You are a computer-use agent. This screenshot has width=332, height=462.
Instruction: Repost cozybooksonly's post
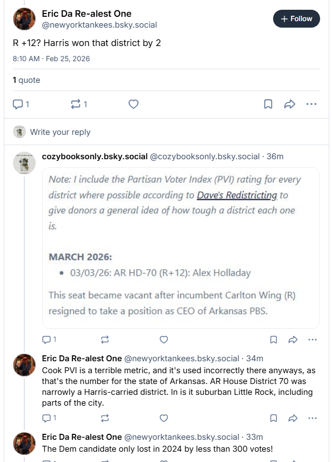click(105, 340)
